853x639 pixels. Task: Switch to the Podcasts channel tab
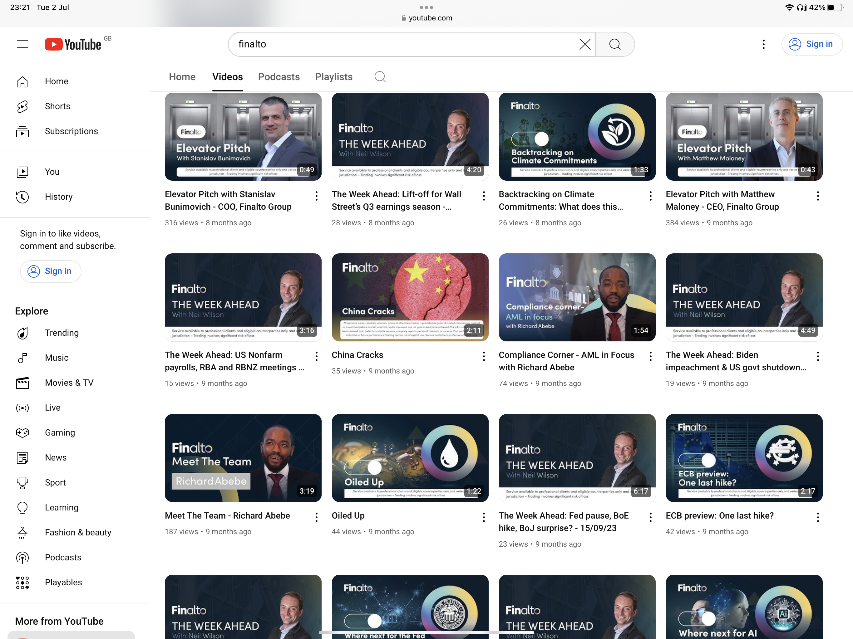pos(279,77)
